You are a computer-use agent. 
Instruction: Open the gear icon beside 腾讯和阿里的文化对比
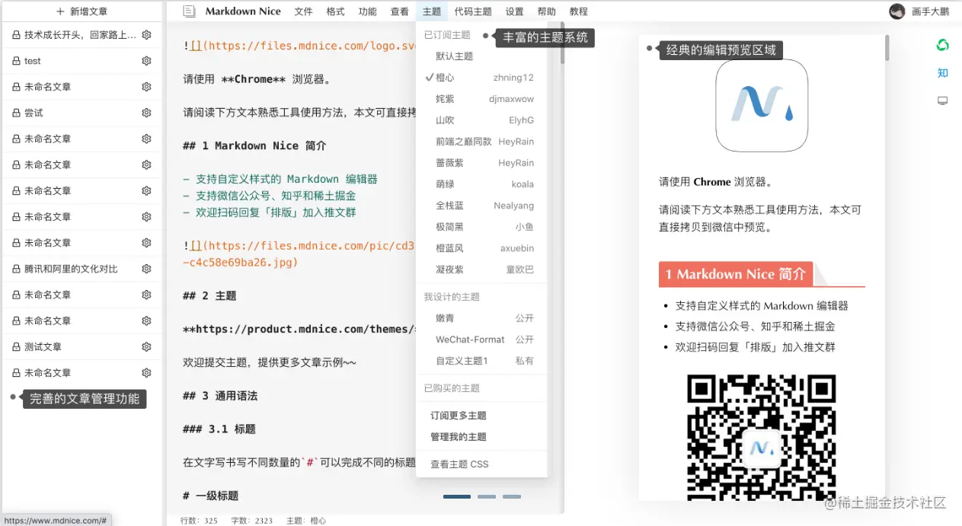(148, 269)
